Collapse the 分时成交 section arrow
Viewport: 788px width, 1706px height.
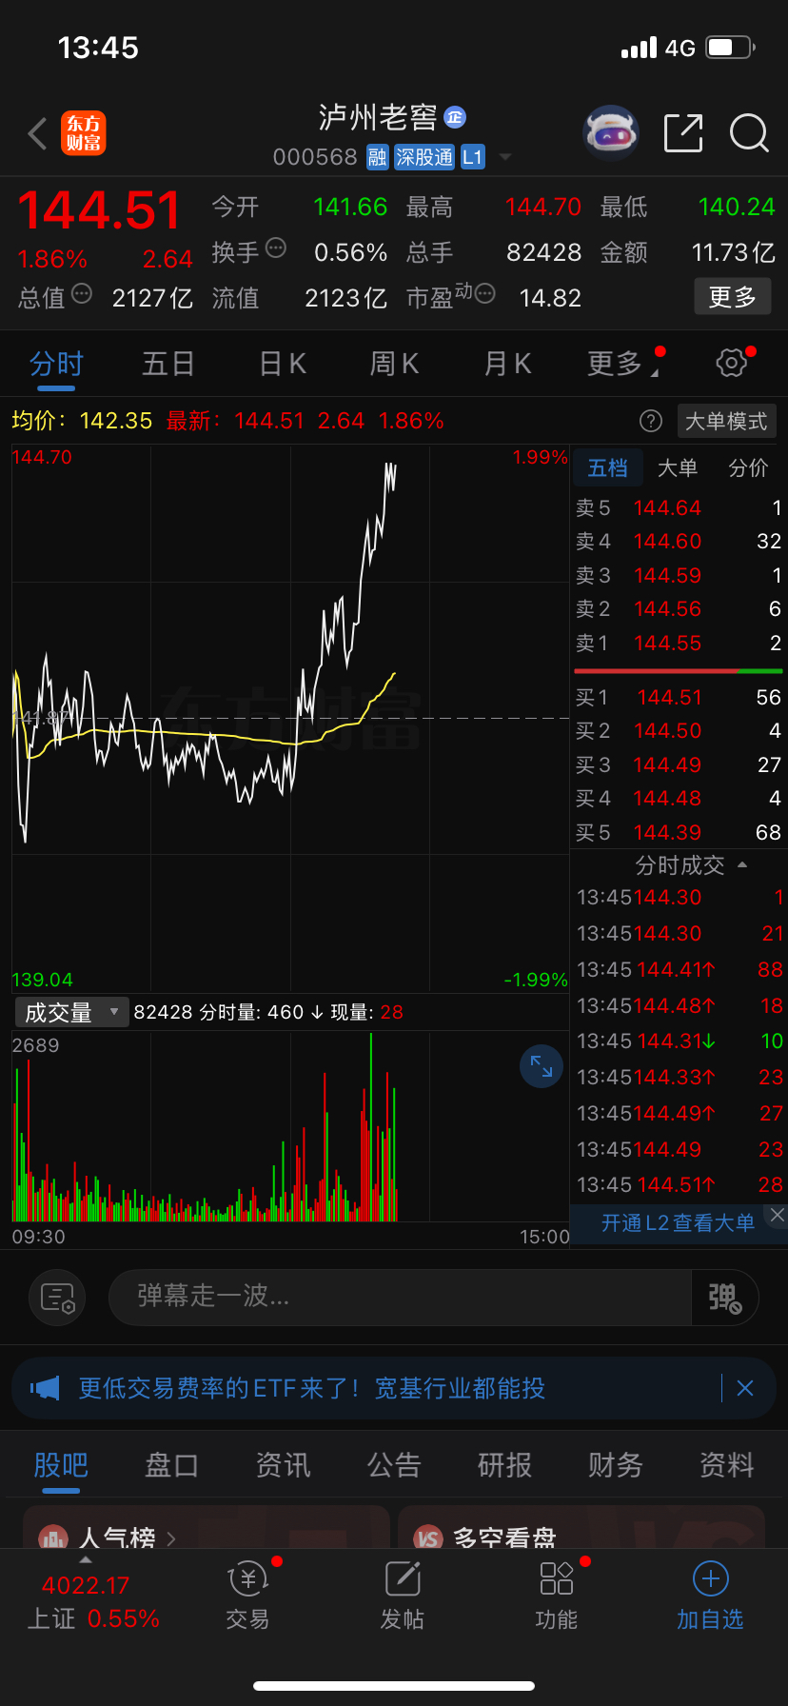click(x=742, y=865)
